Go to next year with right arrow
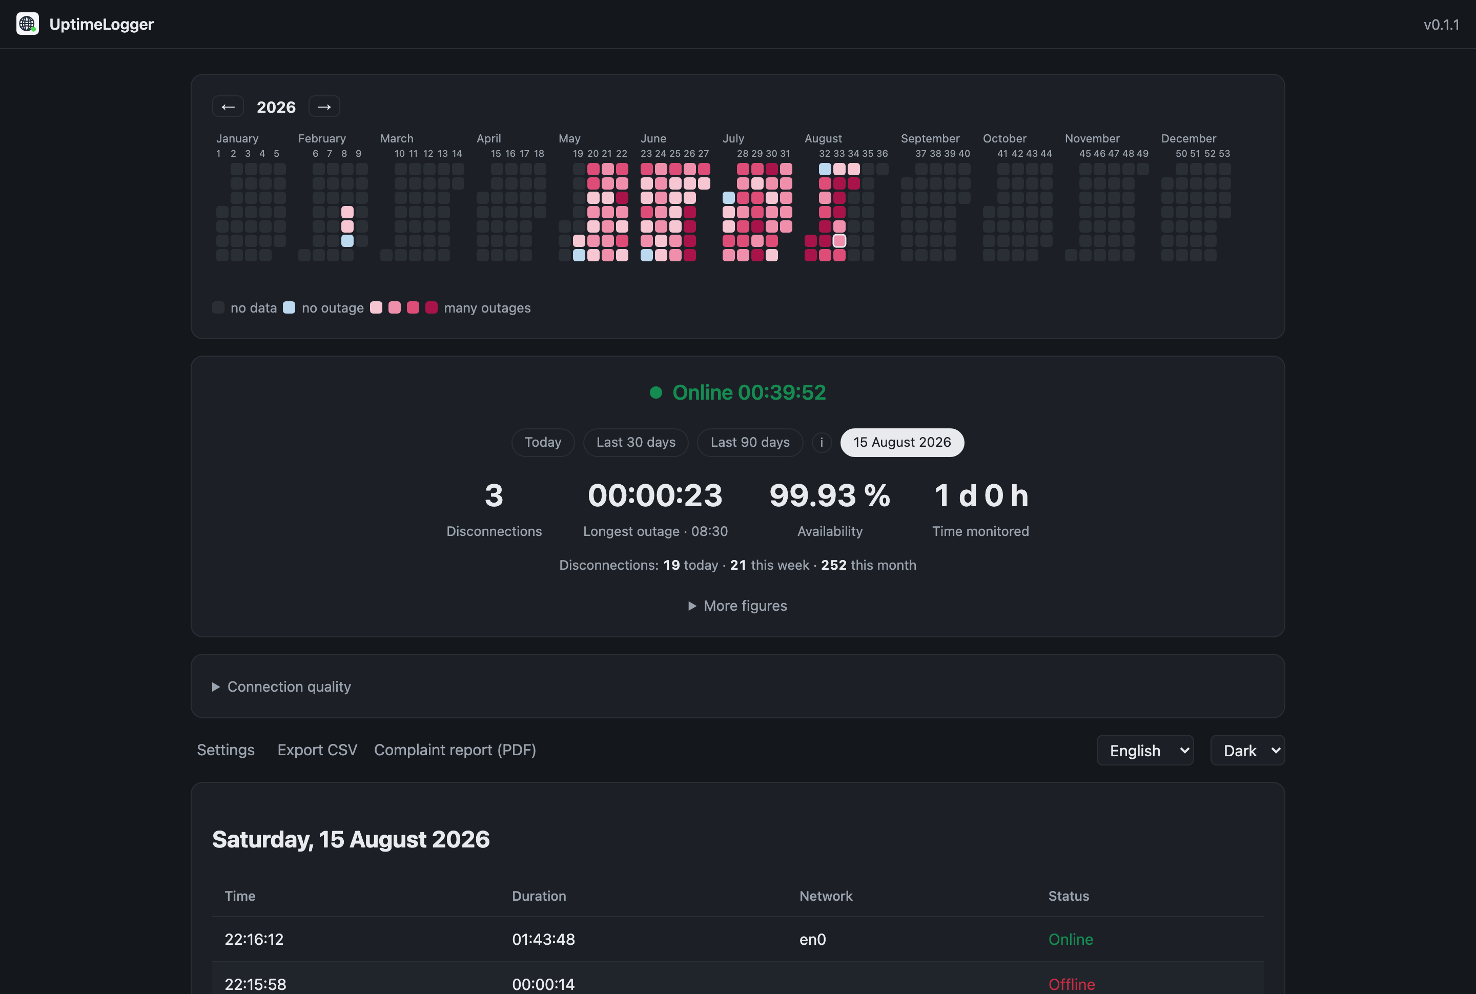 coord(324,107)
